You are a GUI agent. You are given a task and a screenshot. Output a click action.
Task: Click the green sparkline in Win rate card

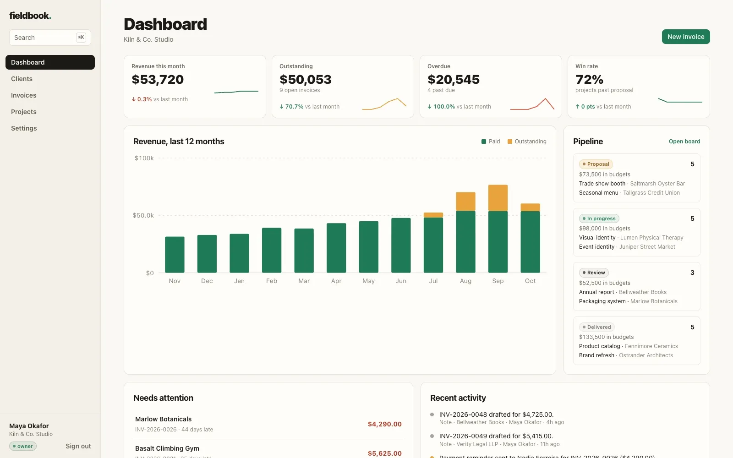pyautogui.click(x=680, y=100)
